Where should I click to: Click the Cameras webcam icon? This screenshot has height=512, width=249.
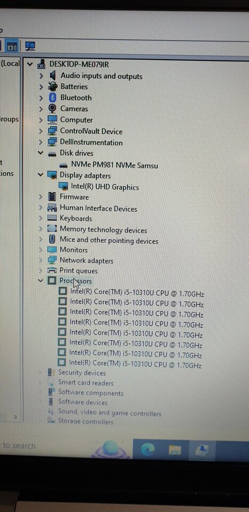tap(52, 108)
